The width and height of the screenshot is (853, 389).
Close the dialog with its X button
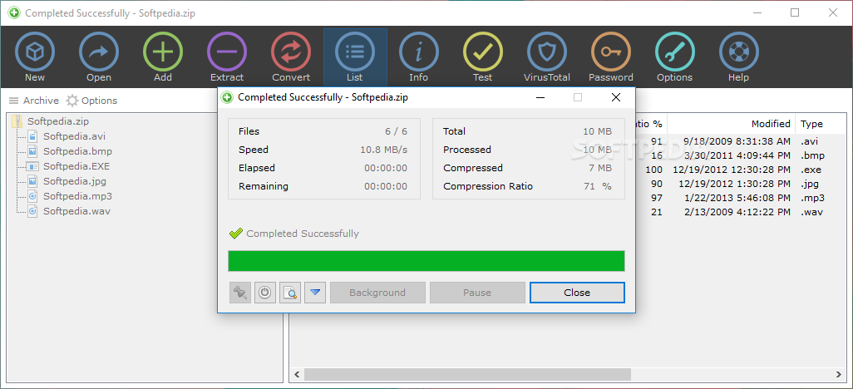tap(616, 98)
